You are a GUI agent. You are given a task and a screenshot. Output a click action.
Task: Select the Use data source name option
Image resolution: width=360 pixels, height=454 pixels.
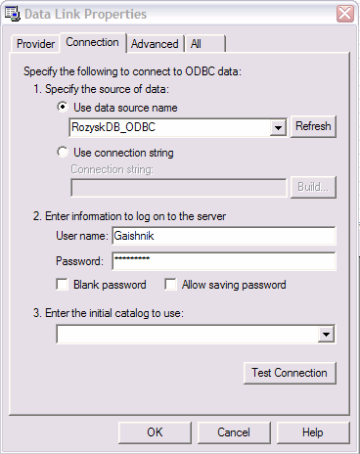pyautogui.click(x=63, y=107)
